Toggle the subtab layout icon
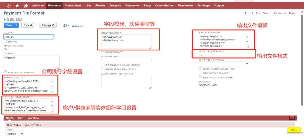This screenshot has height=136, width=304. click(x=292, y=118)
